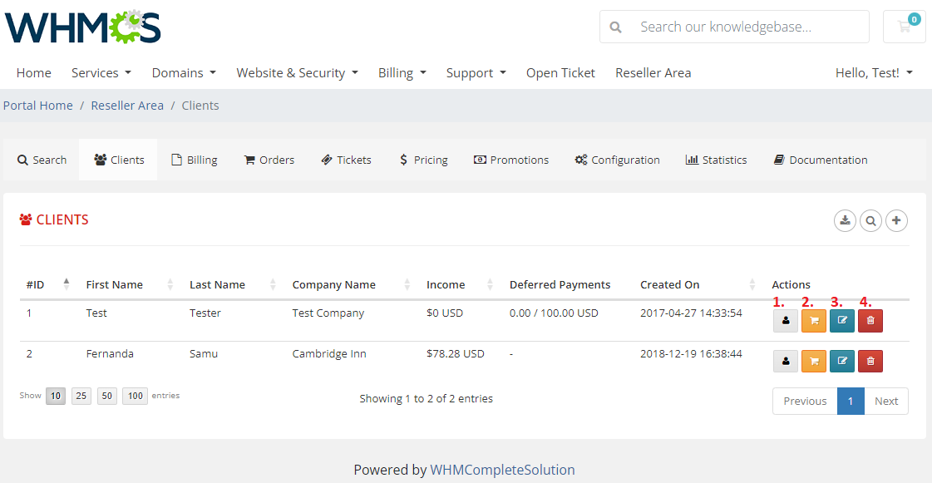Click the knowledgebase search input field
The image size is (932, 483).
750,27
